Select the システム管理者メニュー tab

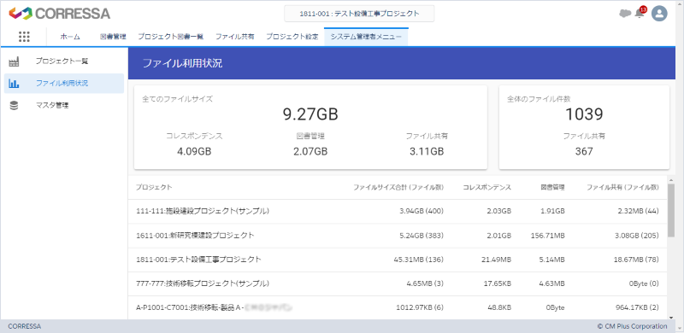(366, 37)
